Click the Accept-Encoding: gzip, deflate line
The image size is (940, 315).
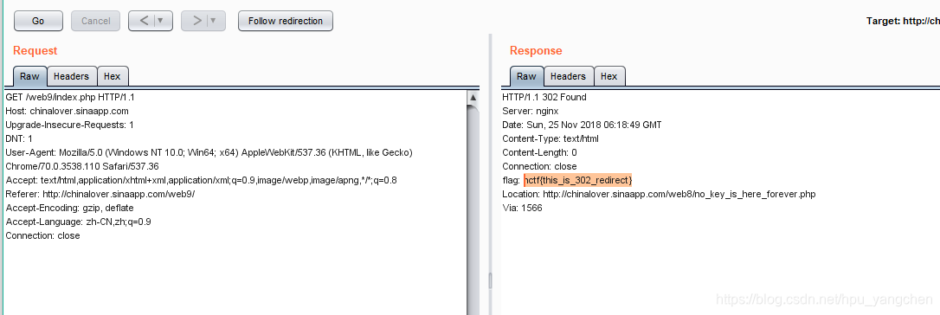[x=69, y=207]
